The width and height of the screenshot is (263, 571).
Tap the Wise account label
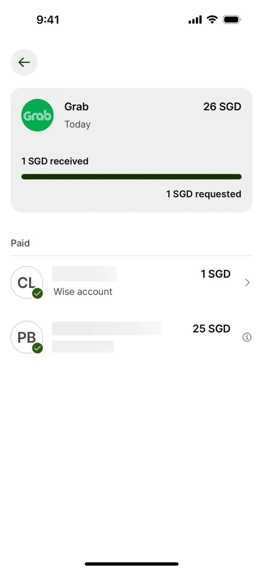(x=83, y=292)
